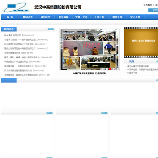Open the 工作计划 navigation item

point(99,17)
